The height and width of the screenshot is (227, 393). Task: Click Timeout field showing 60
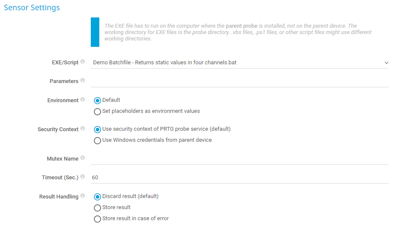pyautogui.click(x=239, y=177)
